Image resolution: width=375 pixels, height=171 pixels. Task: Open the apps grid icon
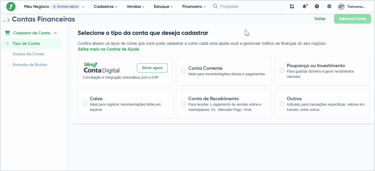292,7
